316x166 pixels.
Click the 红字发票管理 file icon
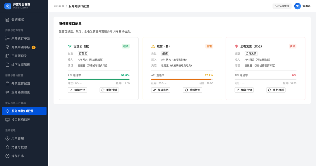(x=7, y=65)
